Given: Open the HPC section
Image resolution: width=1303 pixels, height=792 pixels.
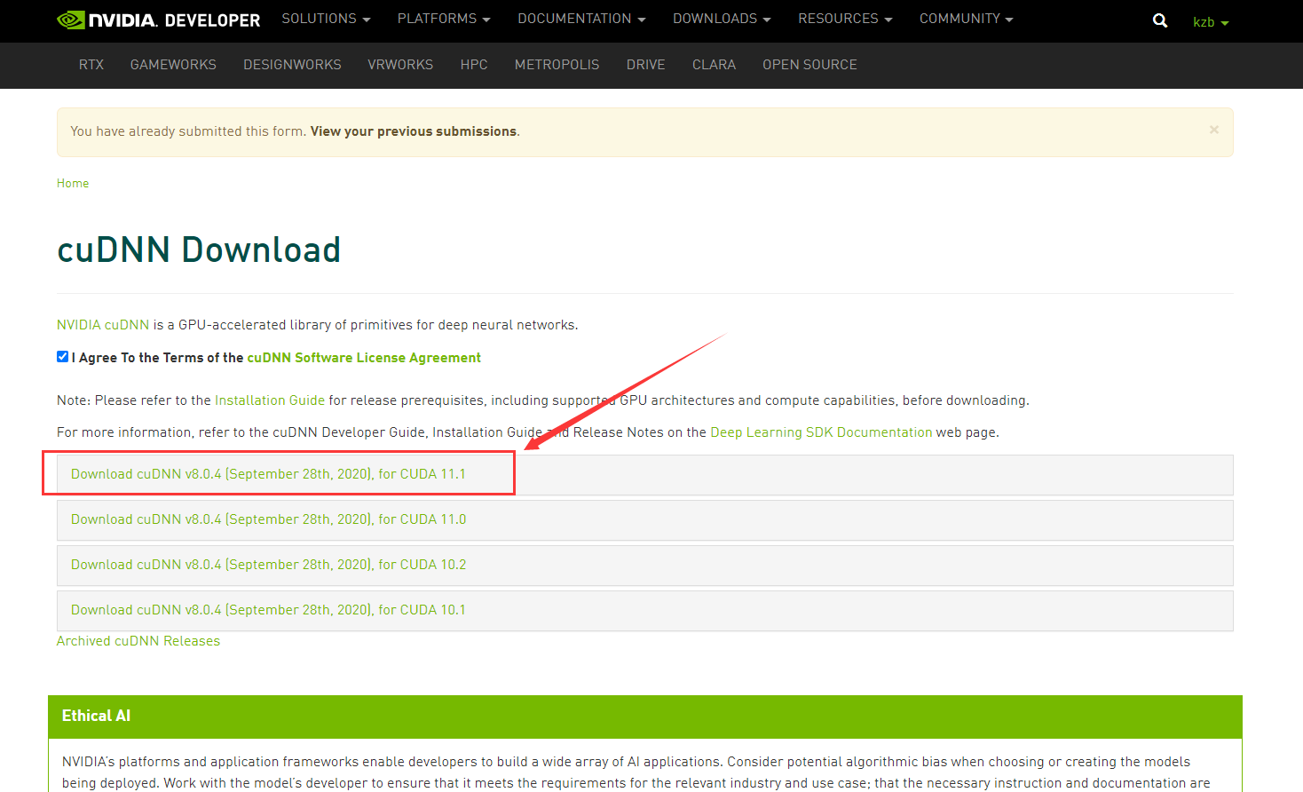Looking at the screenshot, I should (474, 65).
